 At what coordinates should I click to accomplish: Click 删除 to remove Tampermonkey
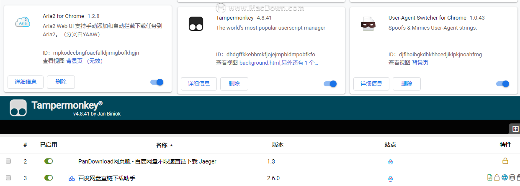click(234, 83)
